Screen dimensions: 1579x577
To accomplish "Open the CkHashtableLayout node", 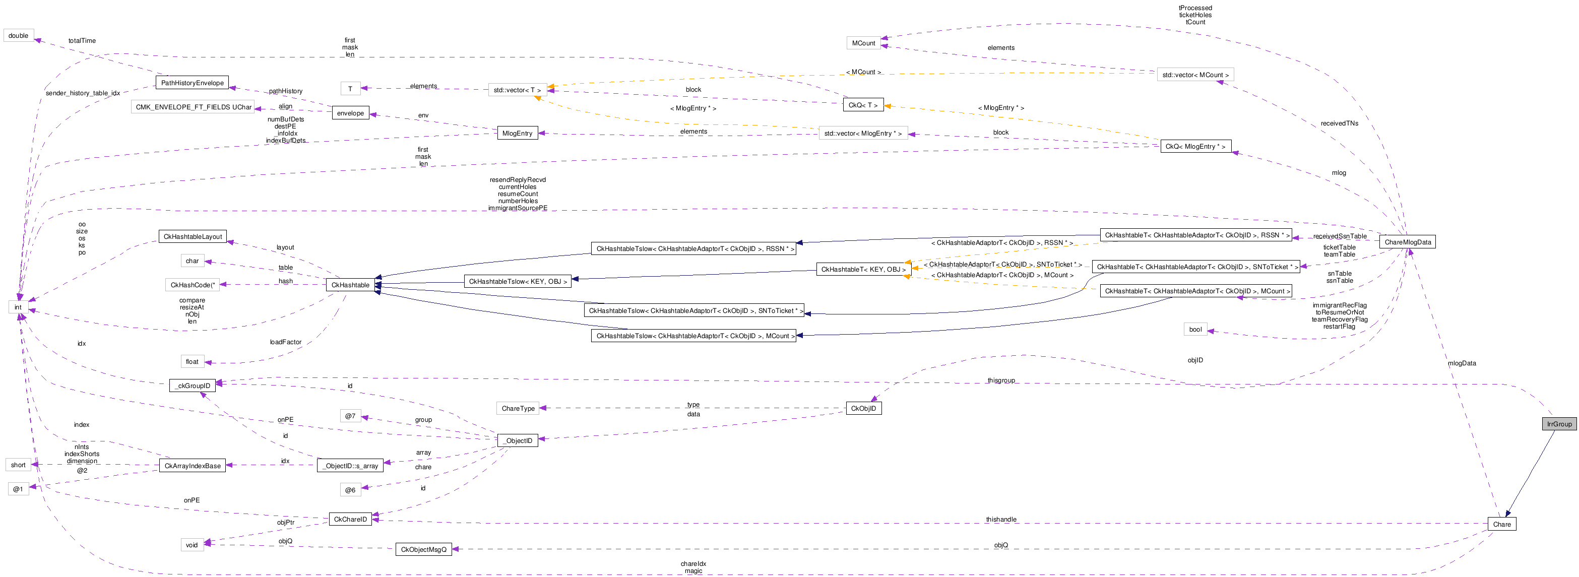I will click(192, 237).
